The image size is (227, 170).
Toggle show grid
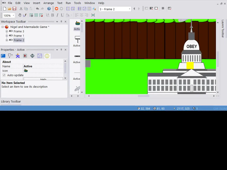click(36, 15)
